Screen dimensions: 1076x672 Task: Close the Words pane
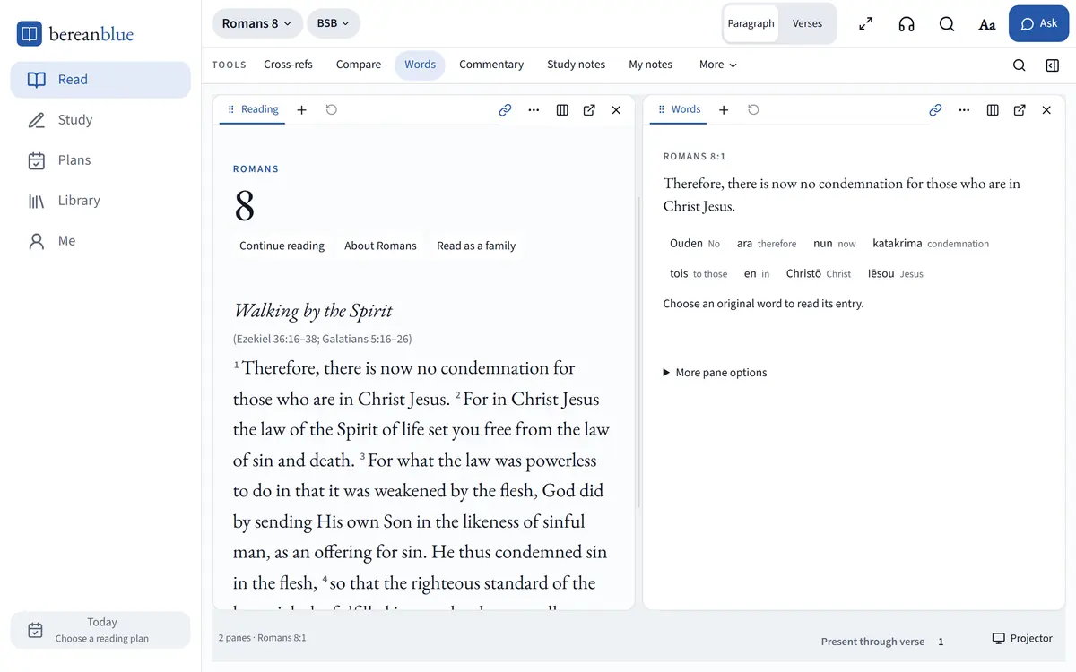[x=1046, y=110]
